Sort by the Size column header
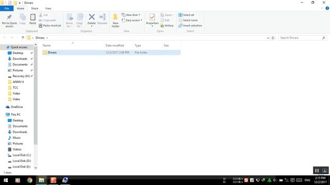Viewport: 330px width, 185px height. coord(166,45)
